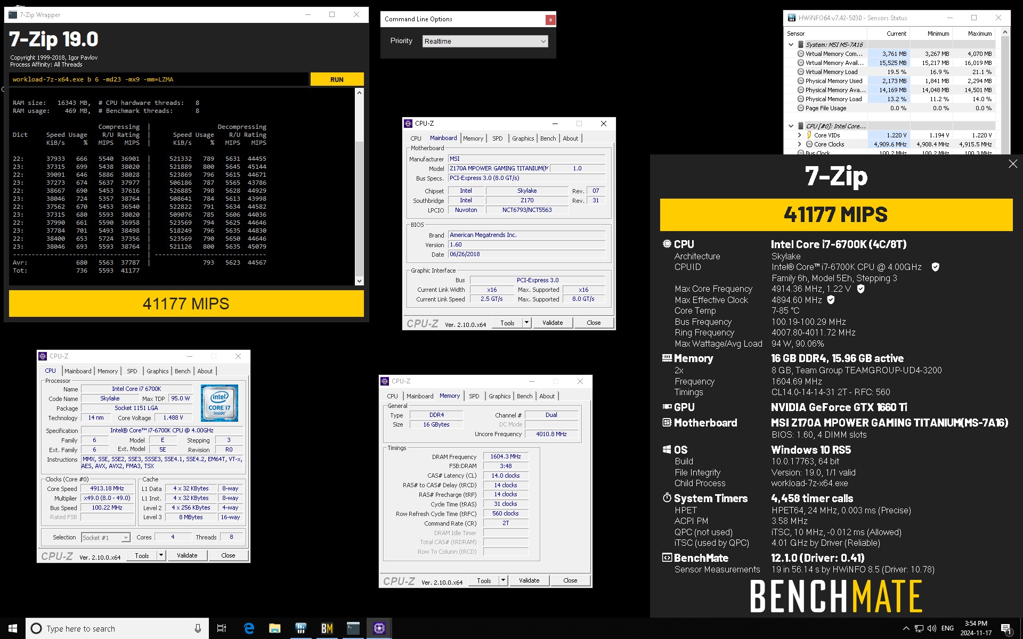Screen dimensions: 1023x639
Task: Open the Priority dropdown set to Realtime
Action: (x=485, y=41)
